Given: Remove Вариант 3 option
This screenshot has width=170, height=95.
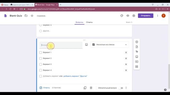Looking at the screenshot, I should point(126,64).
